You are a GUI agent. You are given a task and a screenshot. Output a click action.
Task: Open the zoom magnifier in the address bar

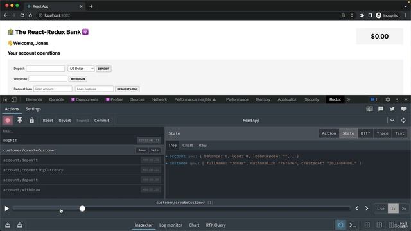point(344,15)
